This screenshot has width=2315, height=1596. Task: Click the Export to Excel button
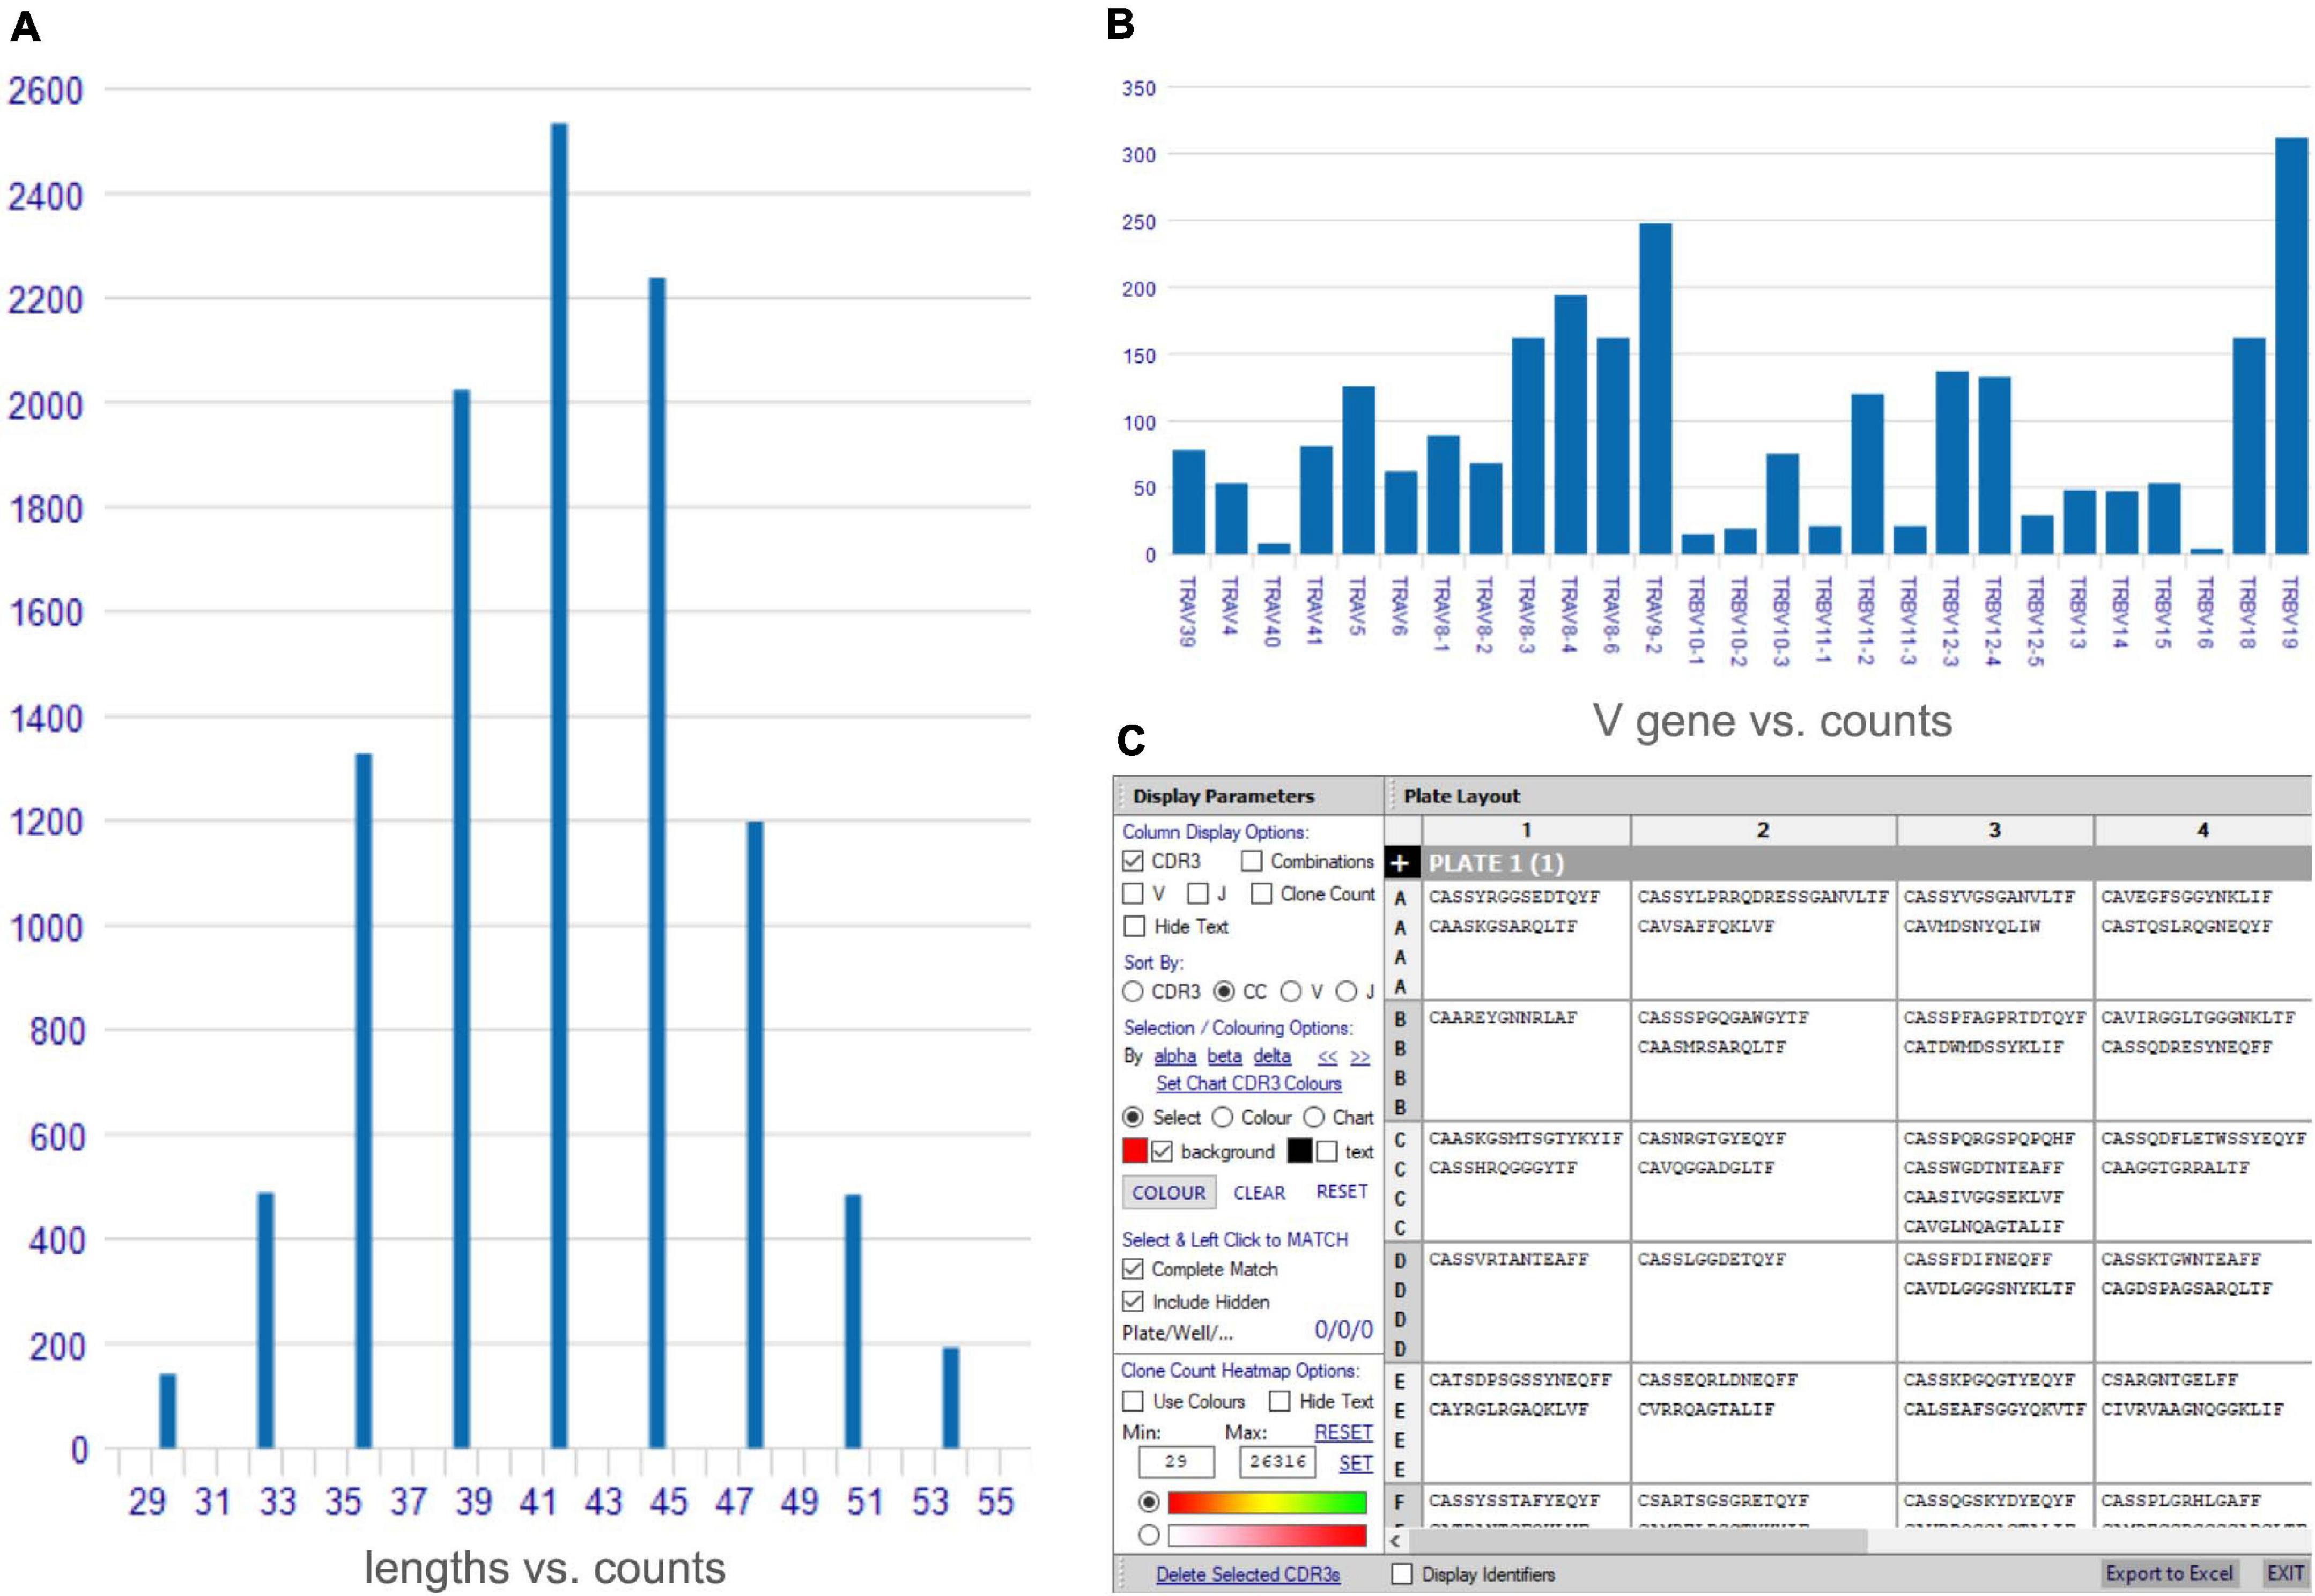point(2169,1574)
